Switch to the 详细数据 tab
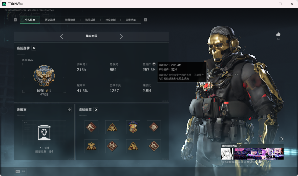 (70, 20)
